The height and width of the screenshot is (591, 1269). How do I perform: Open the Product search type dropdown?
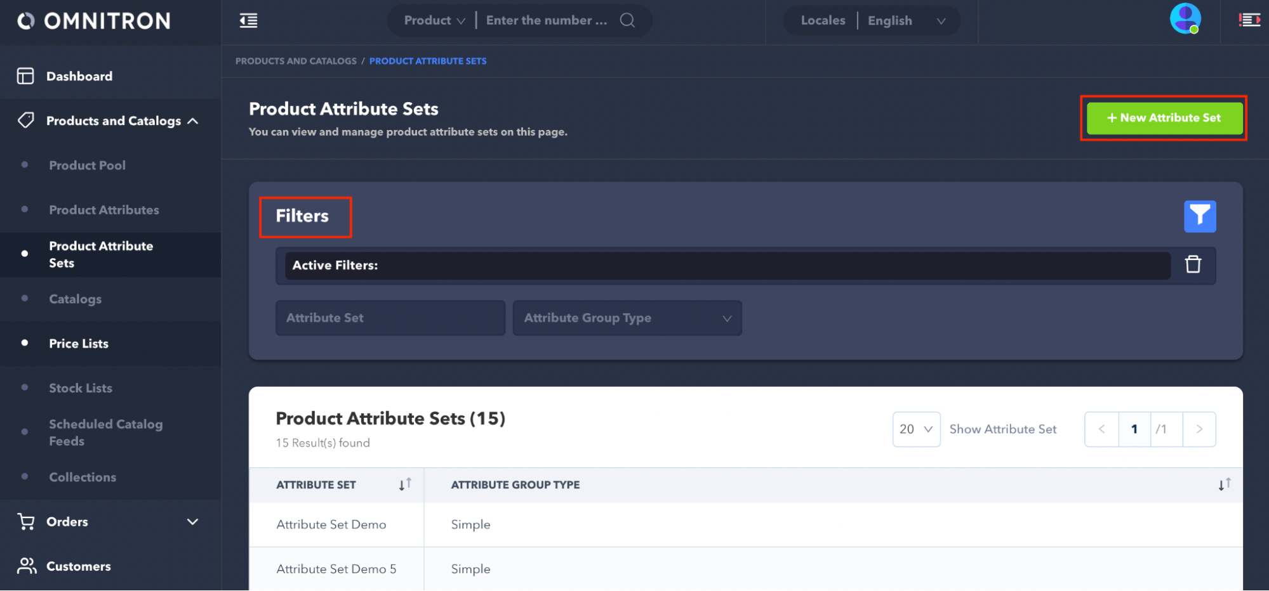coord(434,20)
